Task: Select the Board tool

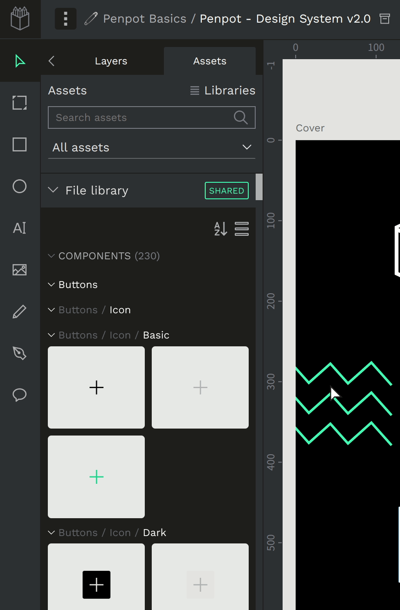Action: pyautogui.click(x=20, y=103)
